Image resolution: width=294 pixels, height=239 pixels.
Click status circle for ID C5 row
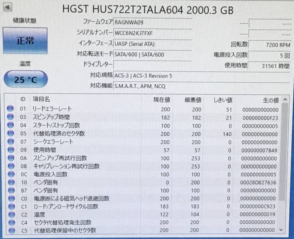(x=12, y=230)
